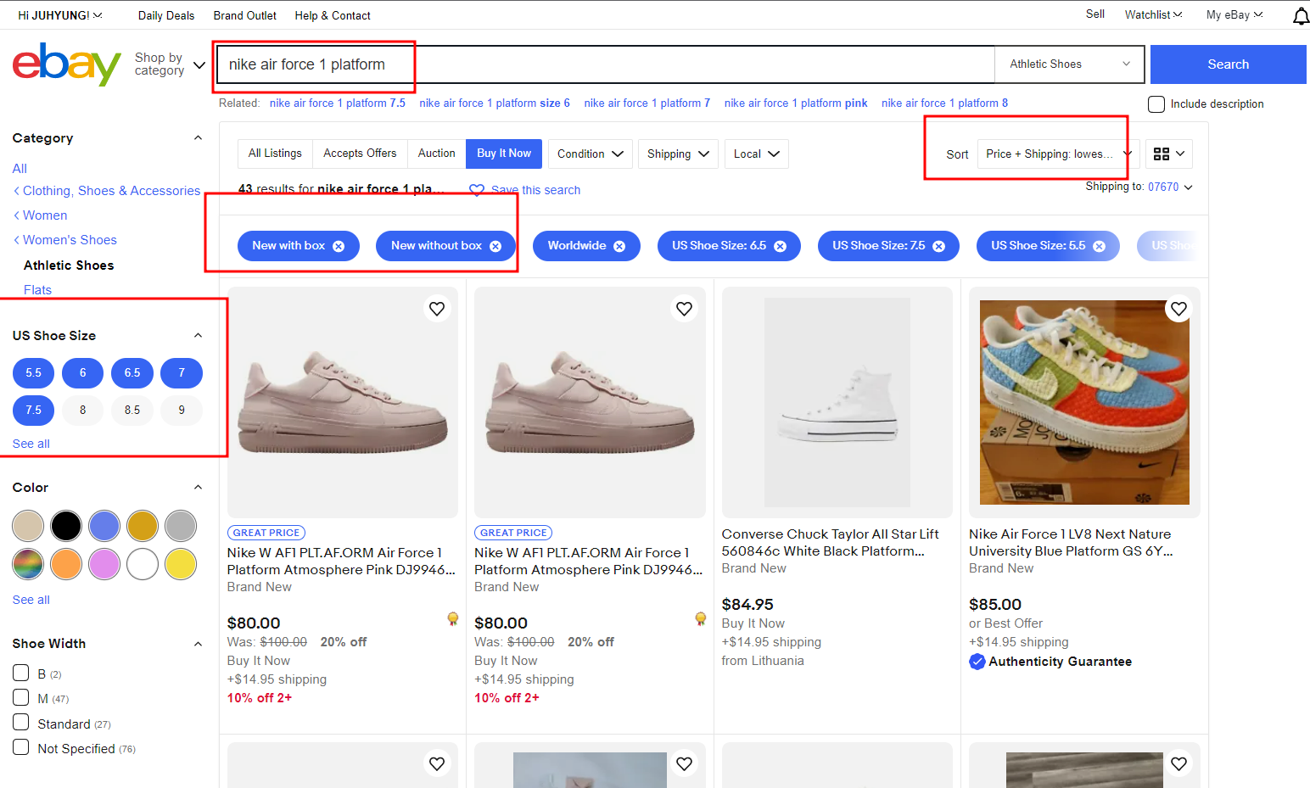Viewport: 1310px width, 788px height.
Task: Select the Buy It Now tab
Action: point(504,154)
